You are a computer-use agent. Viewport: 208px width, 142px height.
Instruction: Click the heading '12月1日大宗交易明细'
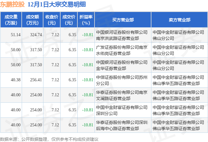point(57,4)
